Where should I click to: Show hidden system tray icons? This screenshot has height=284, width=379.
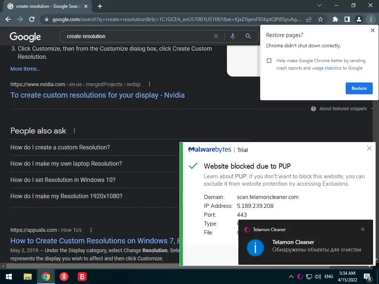click(291, 277)
